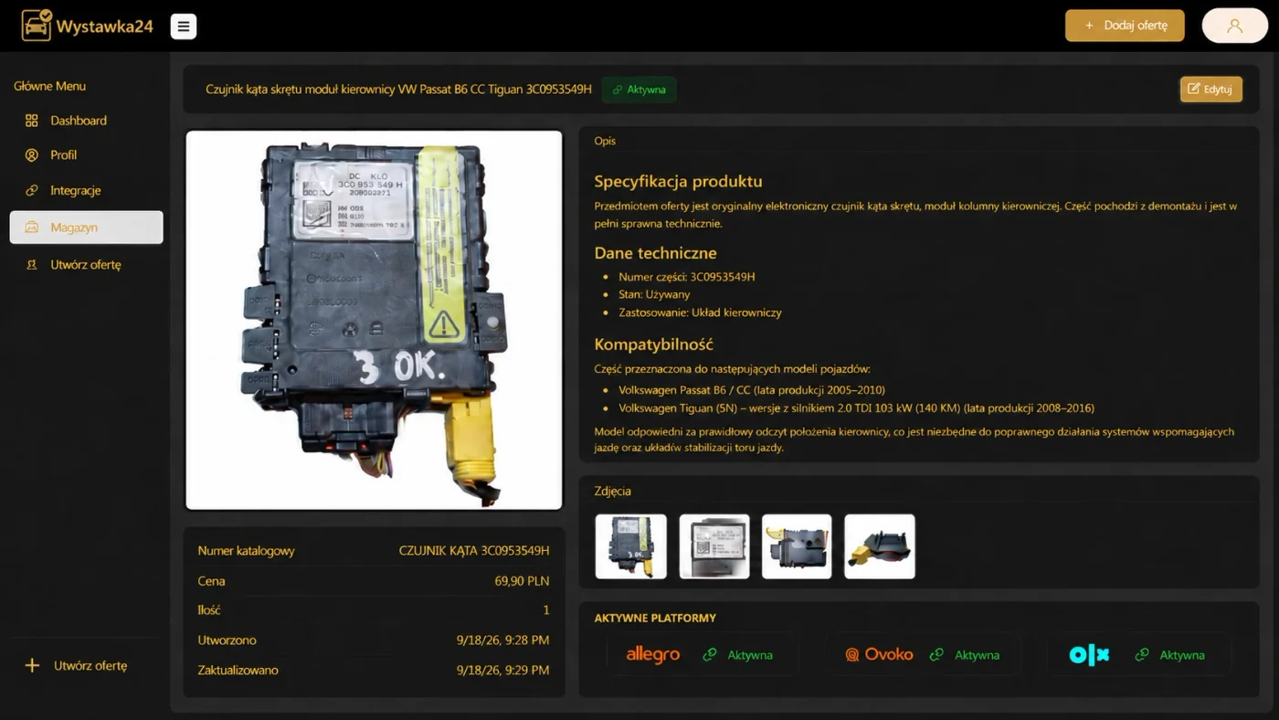The image size is (1279, 720).
Task: Click the Dodaj ofertę button
Action: pos(1125,26)
